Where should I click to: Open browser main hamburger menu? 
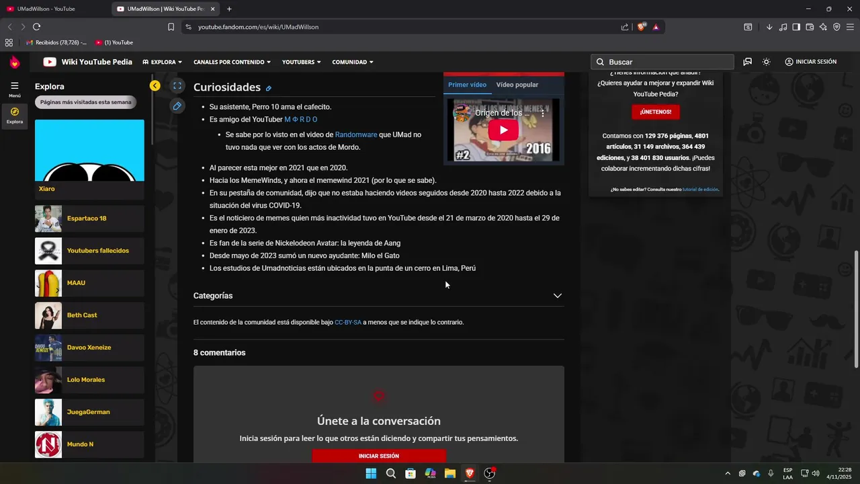pos(850,27)
